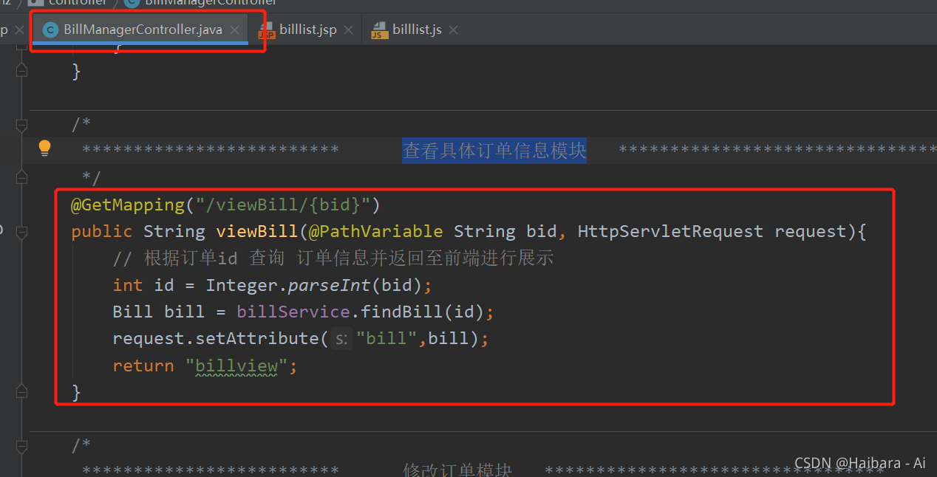Click the public keyword of viewBill

tap(102, 232)
